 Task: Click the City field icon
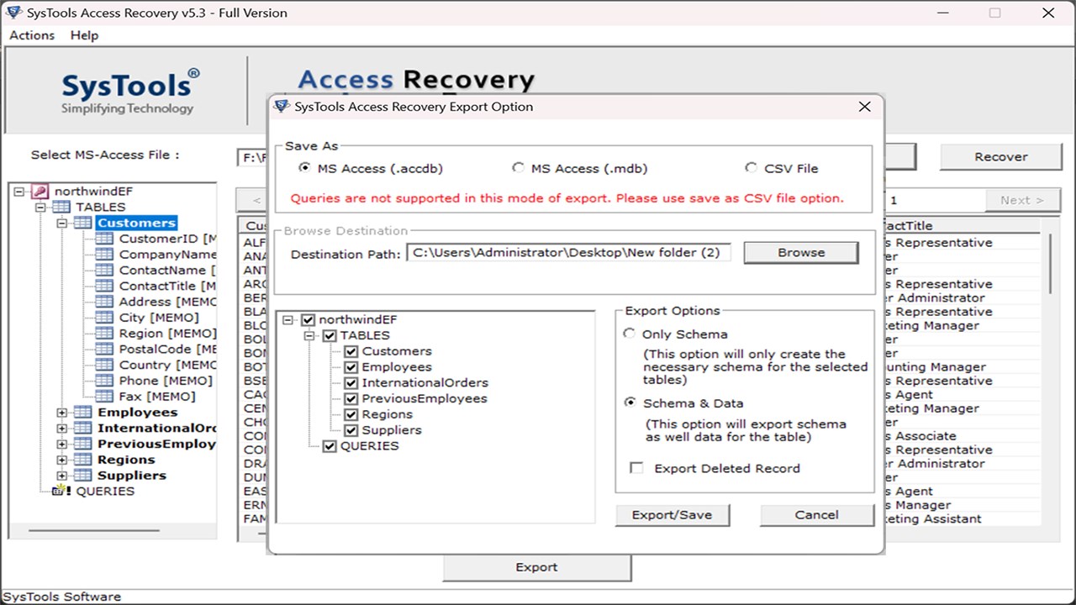[104, 317]
